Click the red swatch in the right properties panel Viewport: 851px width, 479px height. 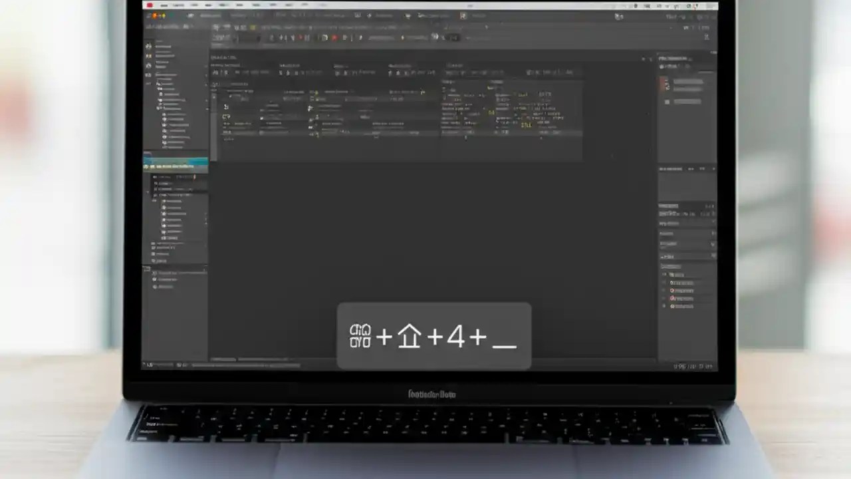(x=664, y=83)
